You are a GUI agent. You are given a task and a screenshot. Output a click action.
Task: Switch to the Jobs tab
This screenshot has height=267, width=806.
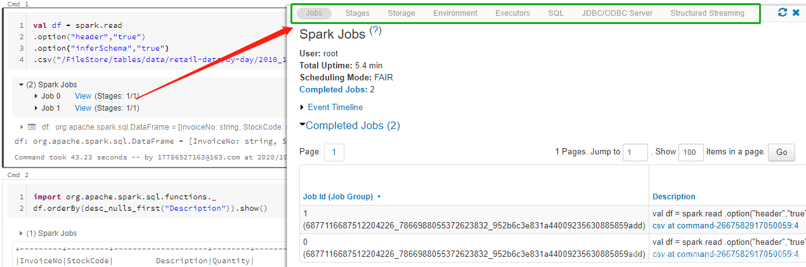point(314,13)
